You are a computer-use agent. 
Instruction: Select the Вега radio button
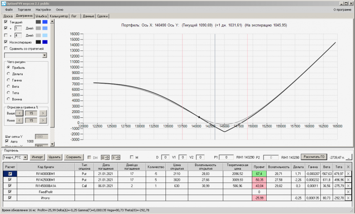click(x=8, y=86)
